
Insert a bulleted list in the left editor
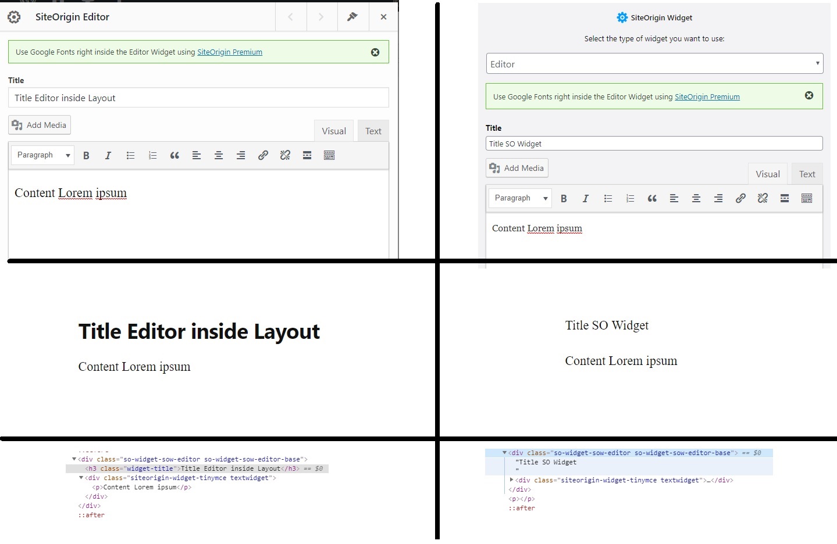click(130, 155)
